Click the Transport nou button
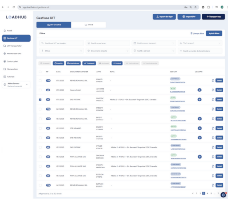The image size is (228, 202). tap(213, 17)
